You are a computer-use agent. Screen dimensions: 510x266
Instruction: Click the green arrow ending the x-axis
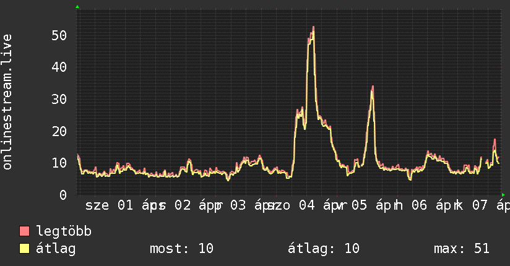pyautogui.click(x=503, y=195)
